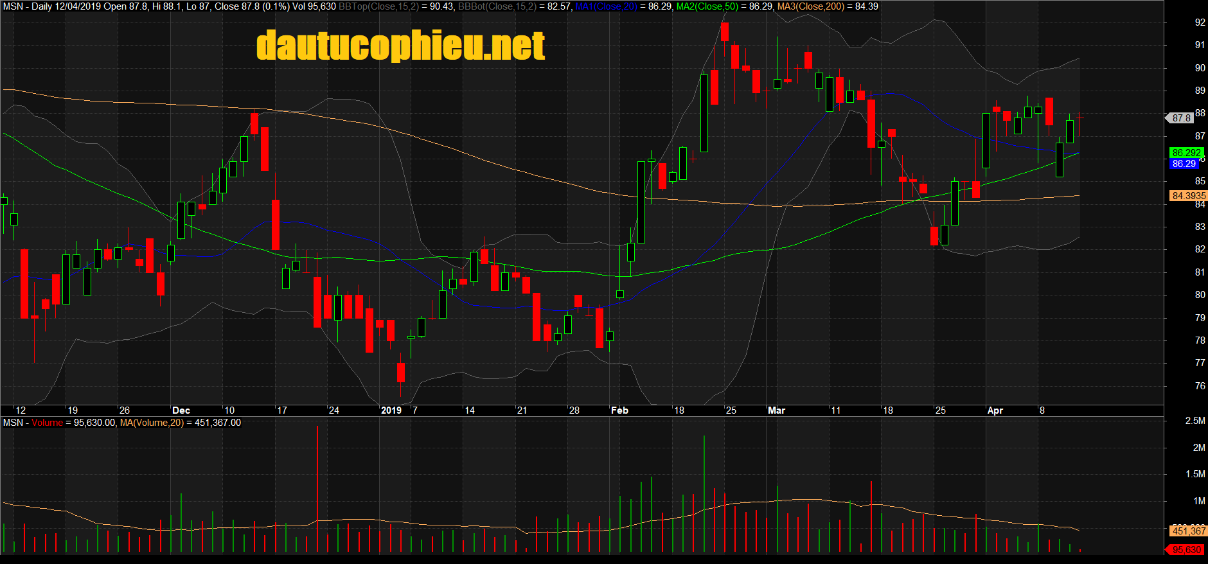
Task: Click the MA3(Close,200) legend label
Action: tap(811, 6)
